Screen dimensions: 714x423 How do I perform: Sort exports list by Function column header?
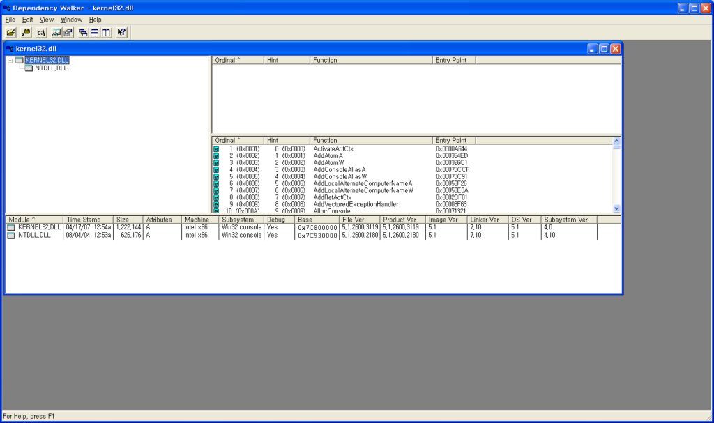[x=371, y=140]
